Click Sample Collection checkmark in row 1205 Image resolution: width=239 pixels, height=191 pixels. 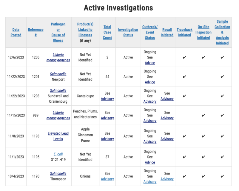coord(222,57)
